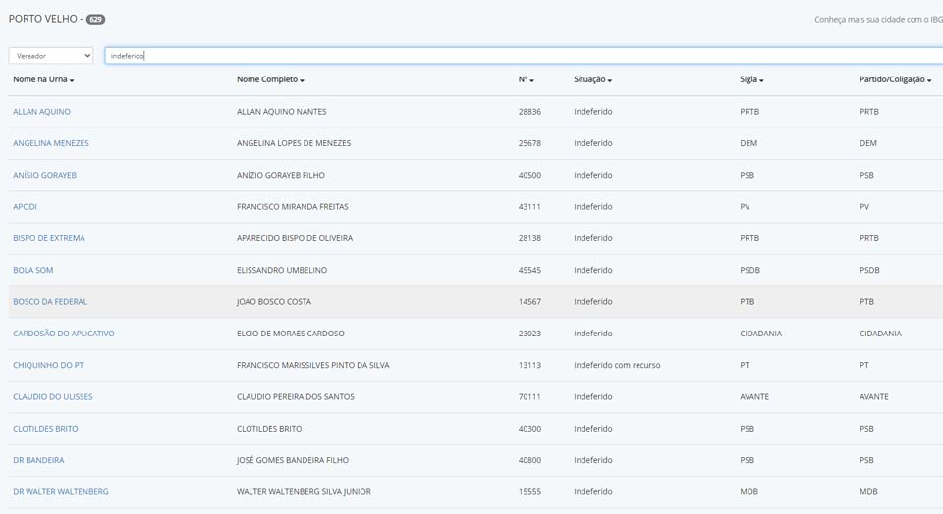Click the search field containing 'indeferido'

521,56
